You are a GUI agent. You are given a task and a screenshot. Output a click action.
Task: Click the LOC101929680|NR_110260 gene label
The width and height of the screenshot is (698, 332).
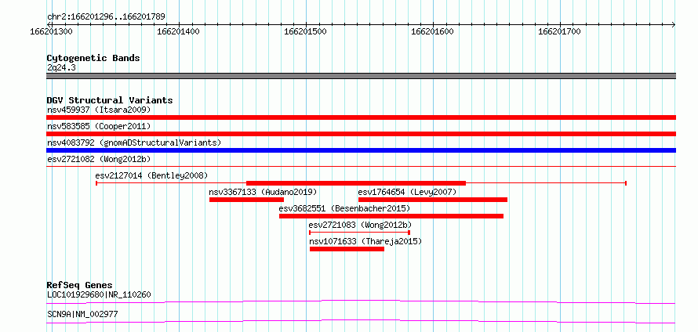tap(99, 294)
